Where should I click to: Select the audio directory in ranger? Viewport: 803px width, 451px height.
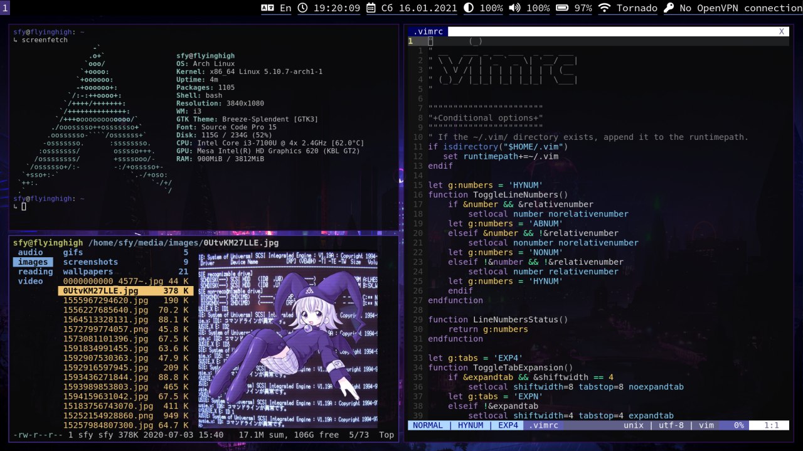click(31, 252)
